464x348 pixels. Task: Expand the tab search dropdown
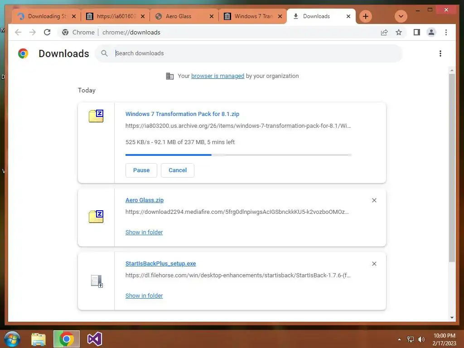click(401, 16)
